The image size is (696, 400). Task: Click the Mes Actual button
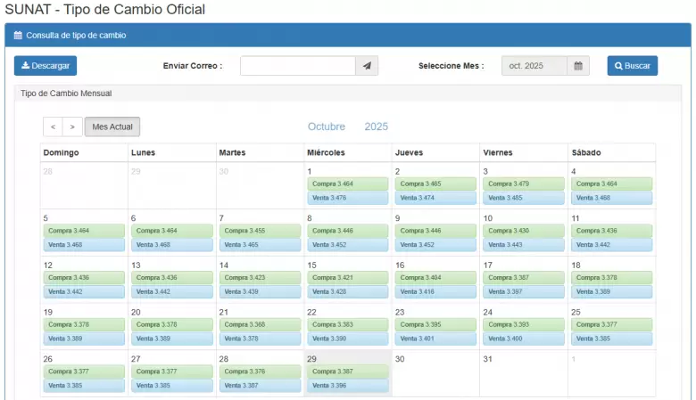pyautogui.click(x=112, y=127)
